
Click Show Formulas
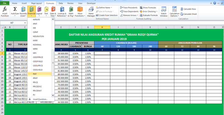pyautogui.click(x=148, y=8)
